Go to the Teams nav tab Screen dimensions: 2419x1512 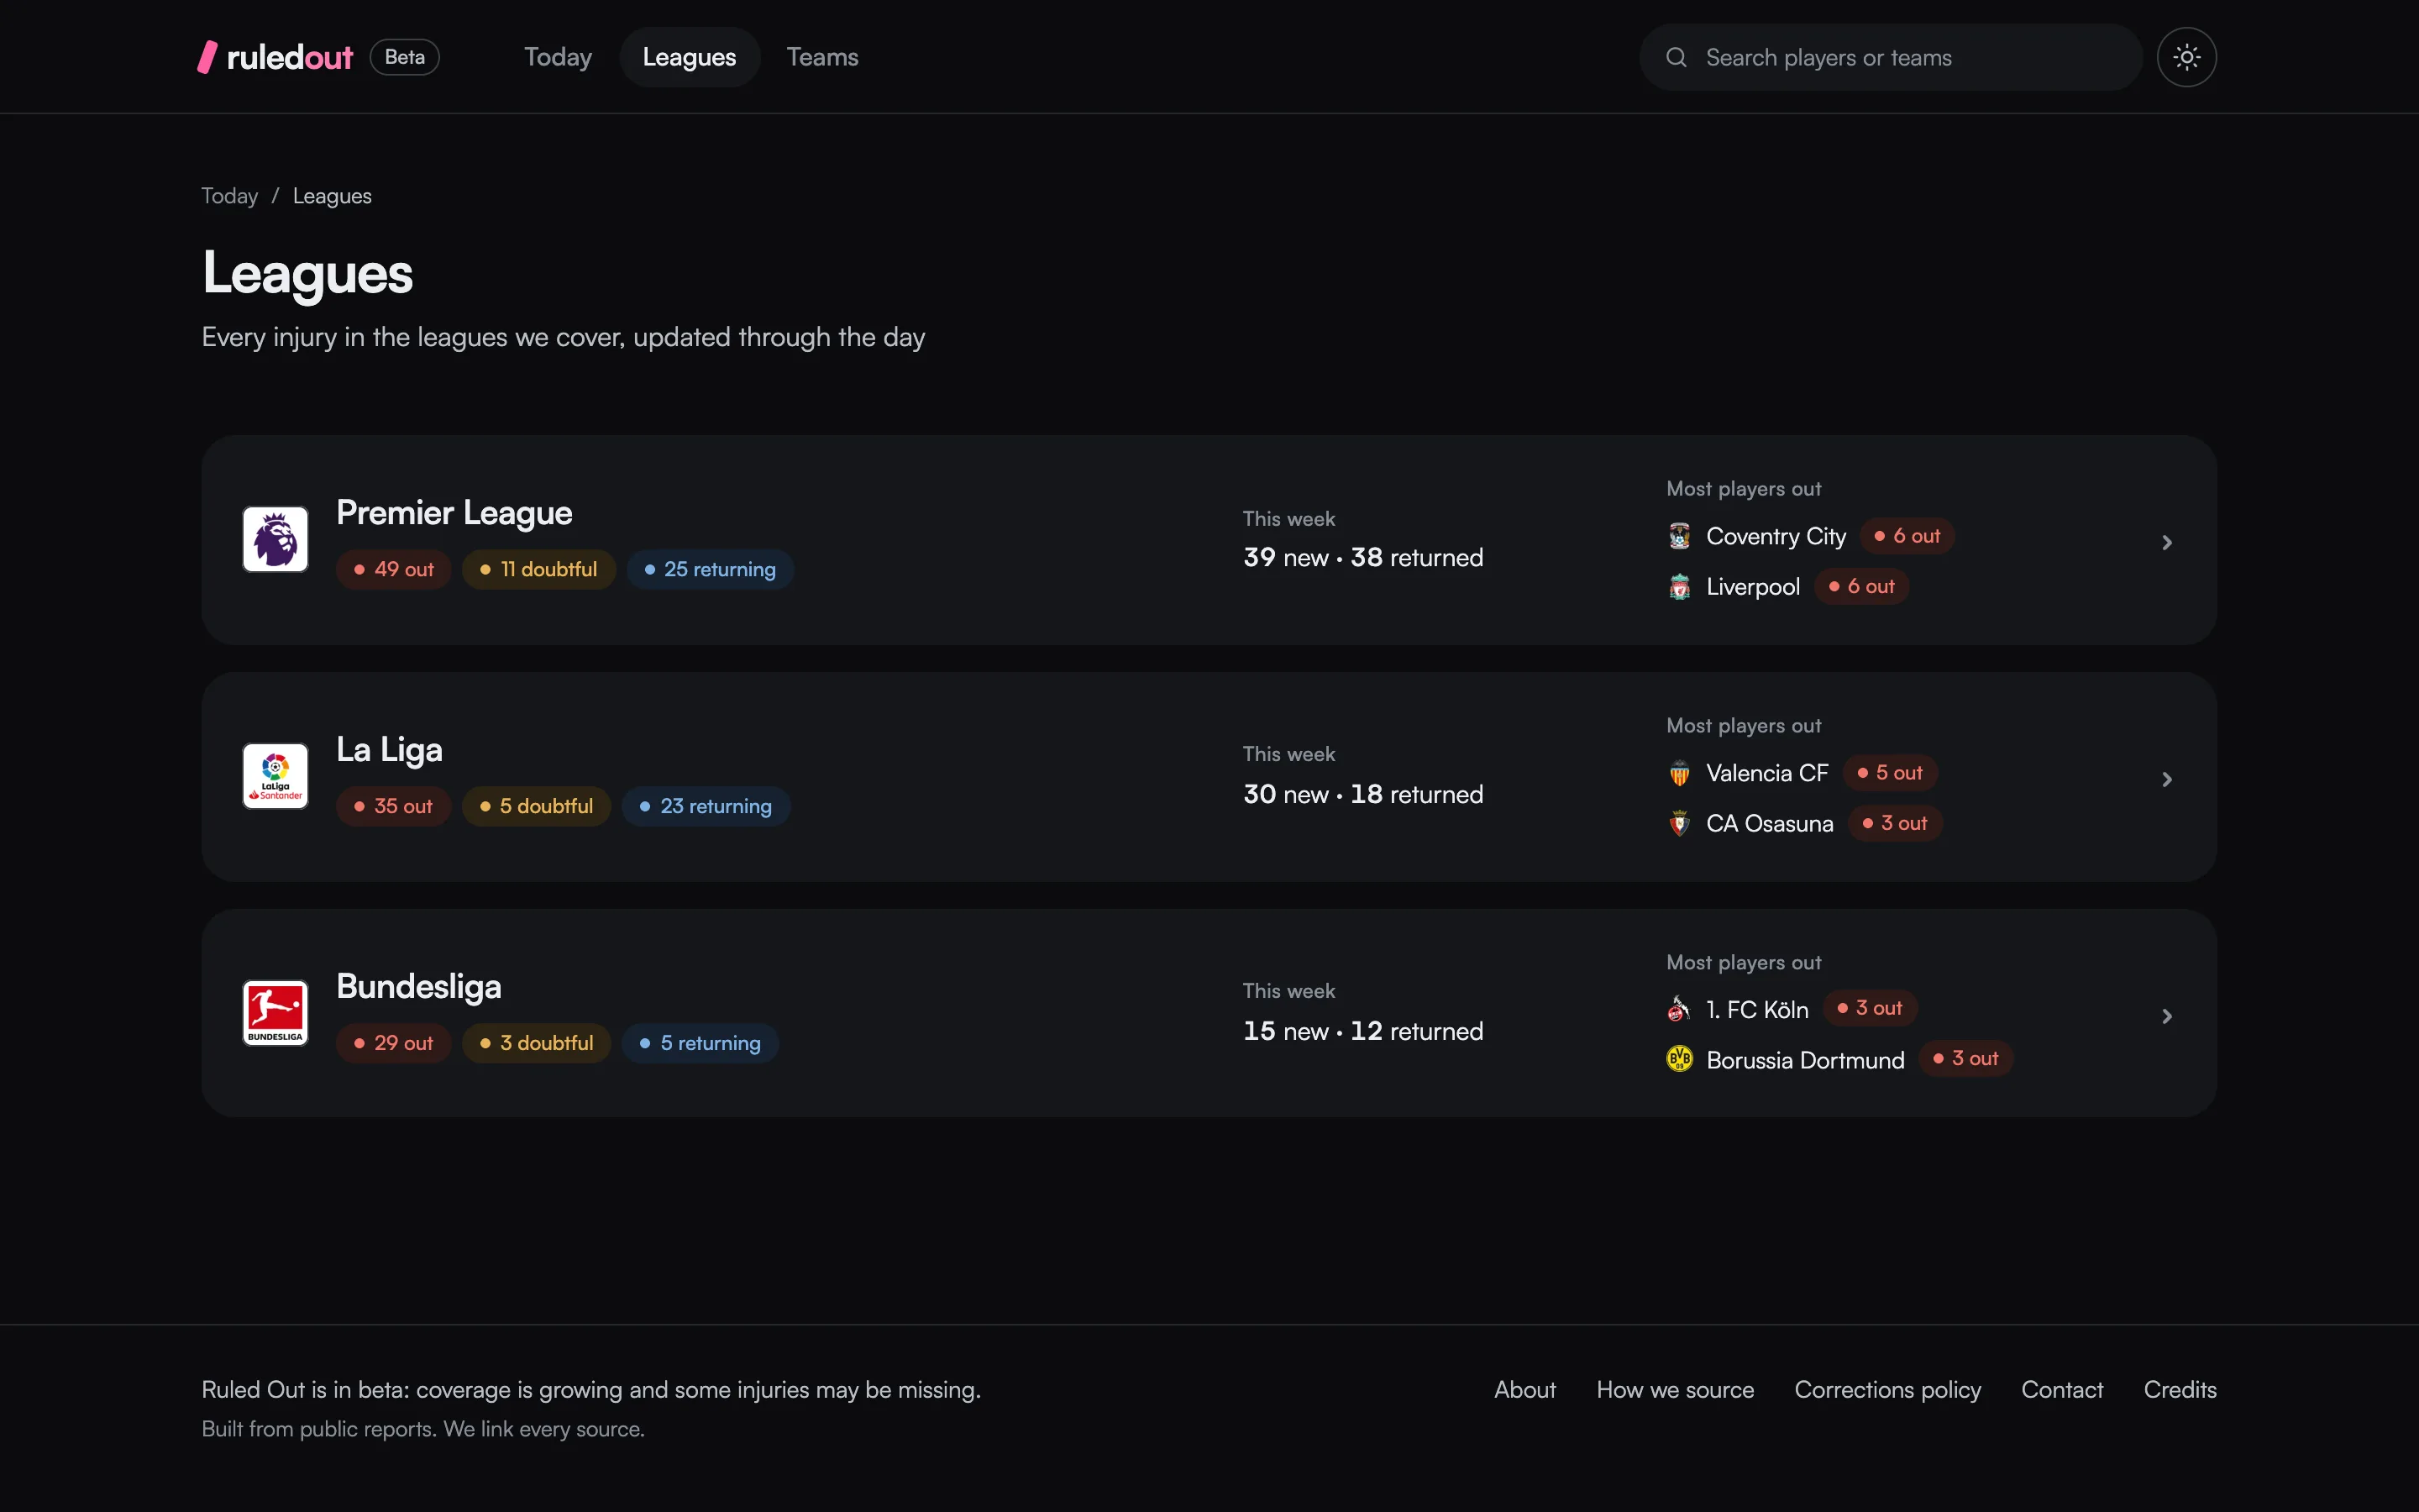click(822, 57)
